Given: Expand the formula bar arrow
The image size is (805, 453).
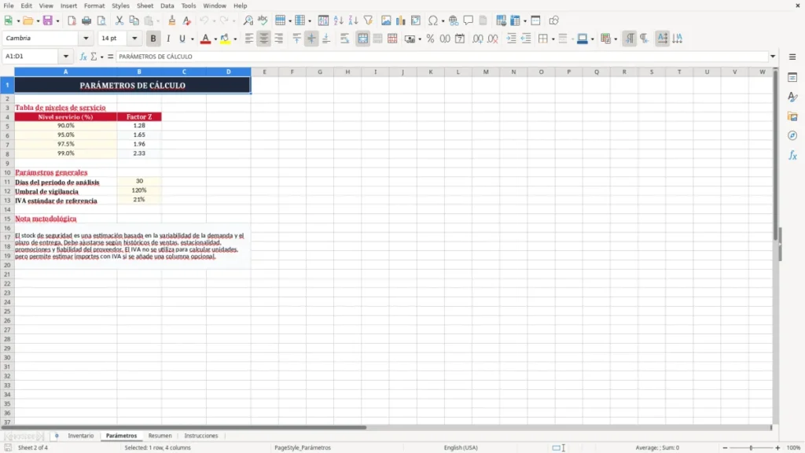Looking at the screenshot, I should tap(773, 57).
